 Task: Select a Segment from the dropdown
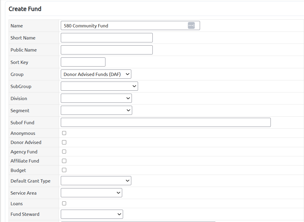pos(96,110)
